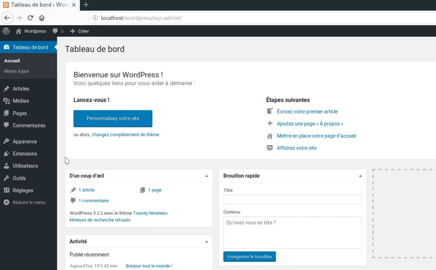
Task: Click the bubble icon next to 1 commentaire
Action: (73, 200)
